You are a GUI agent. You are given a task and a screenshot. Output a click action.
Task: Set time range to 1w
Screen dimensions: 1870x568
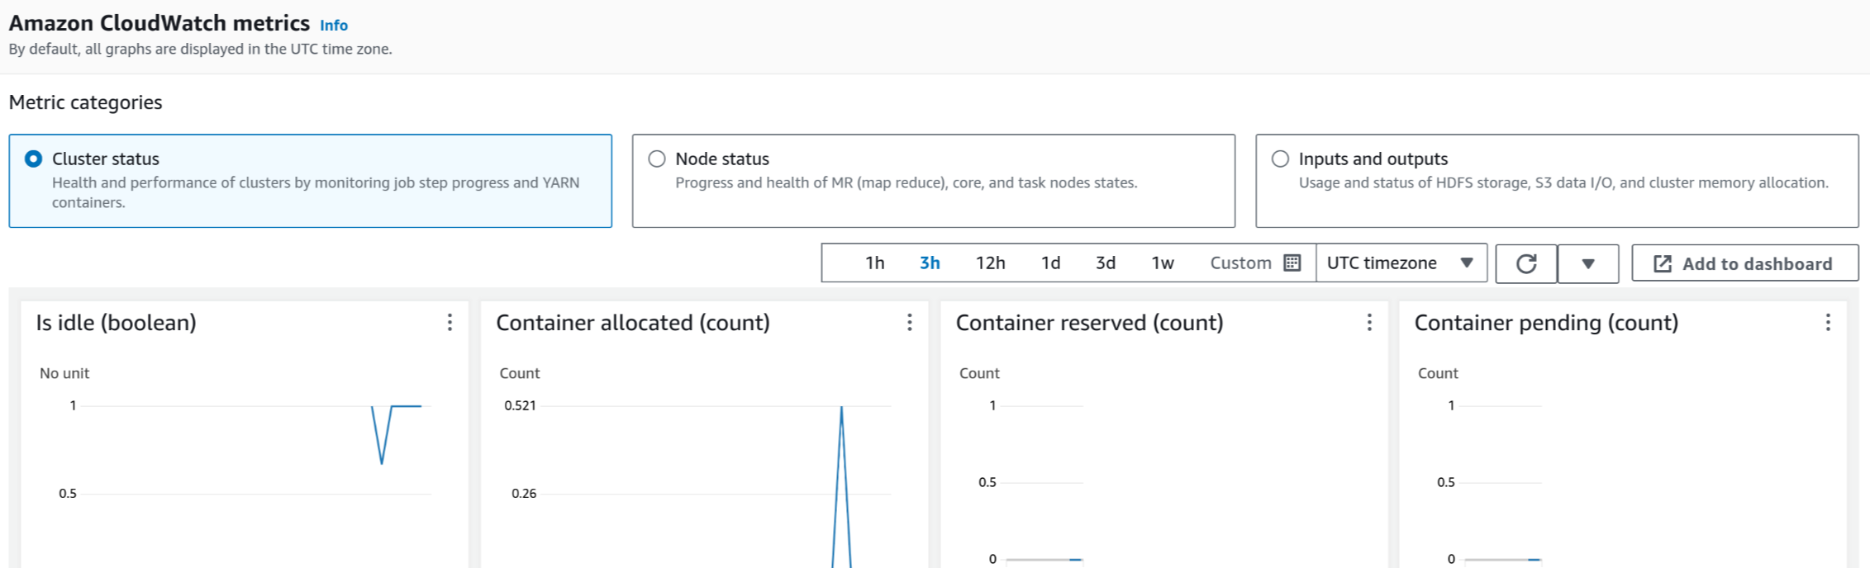tap(1162, 263)
